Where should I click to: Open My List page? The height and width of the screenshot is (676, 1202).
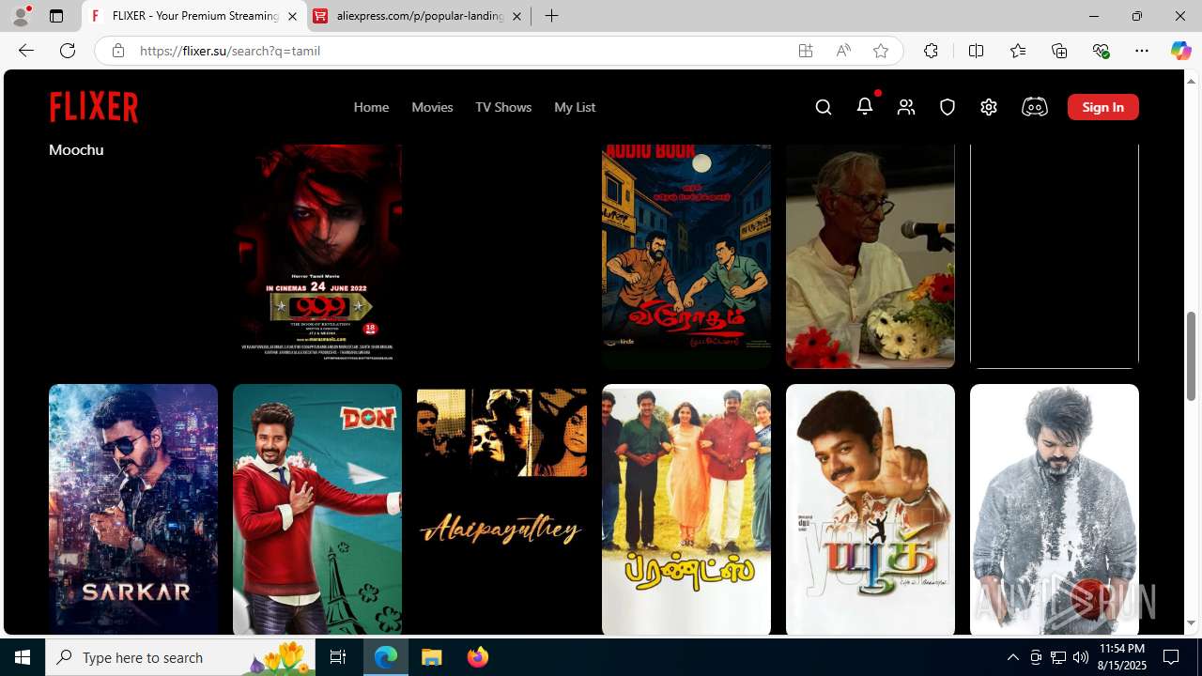575,107
